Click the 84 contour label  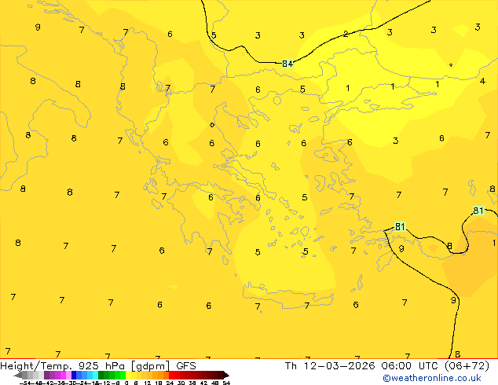tap(287, 64)
